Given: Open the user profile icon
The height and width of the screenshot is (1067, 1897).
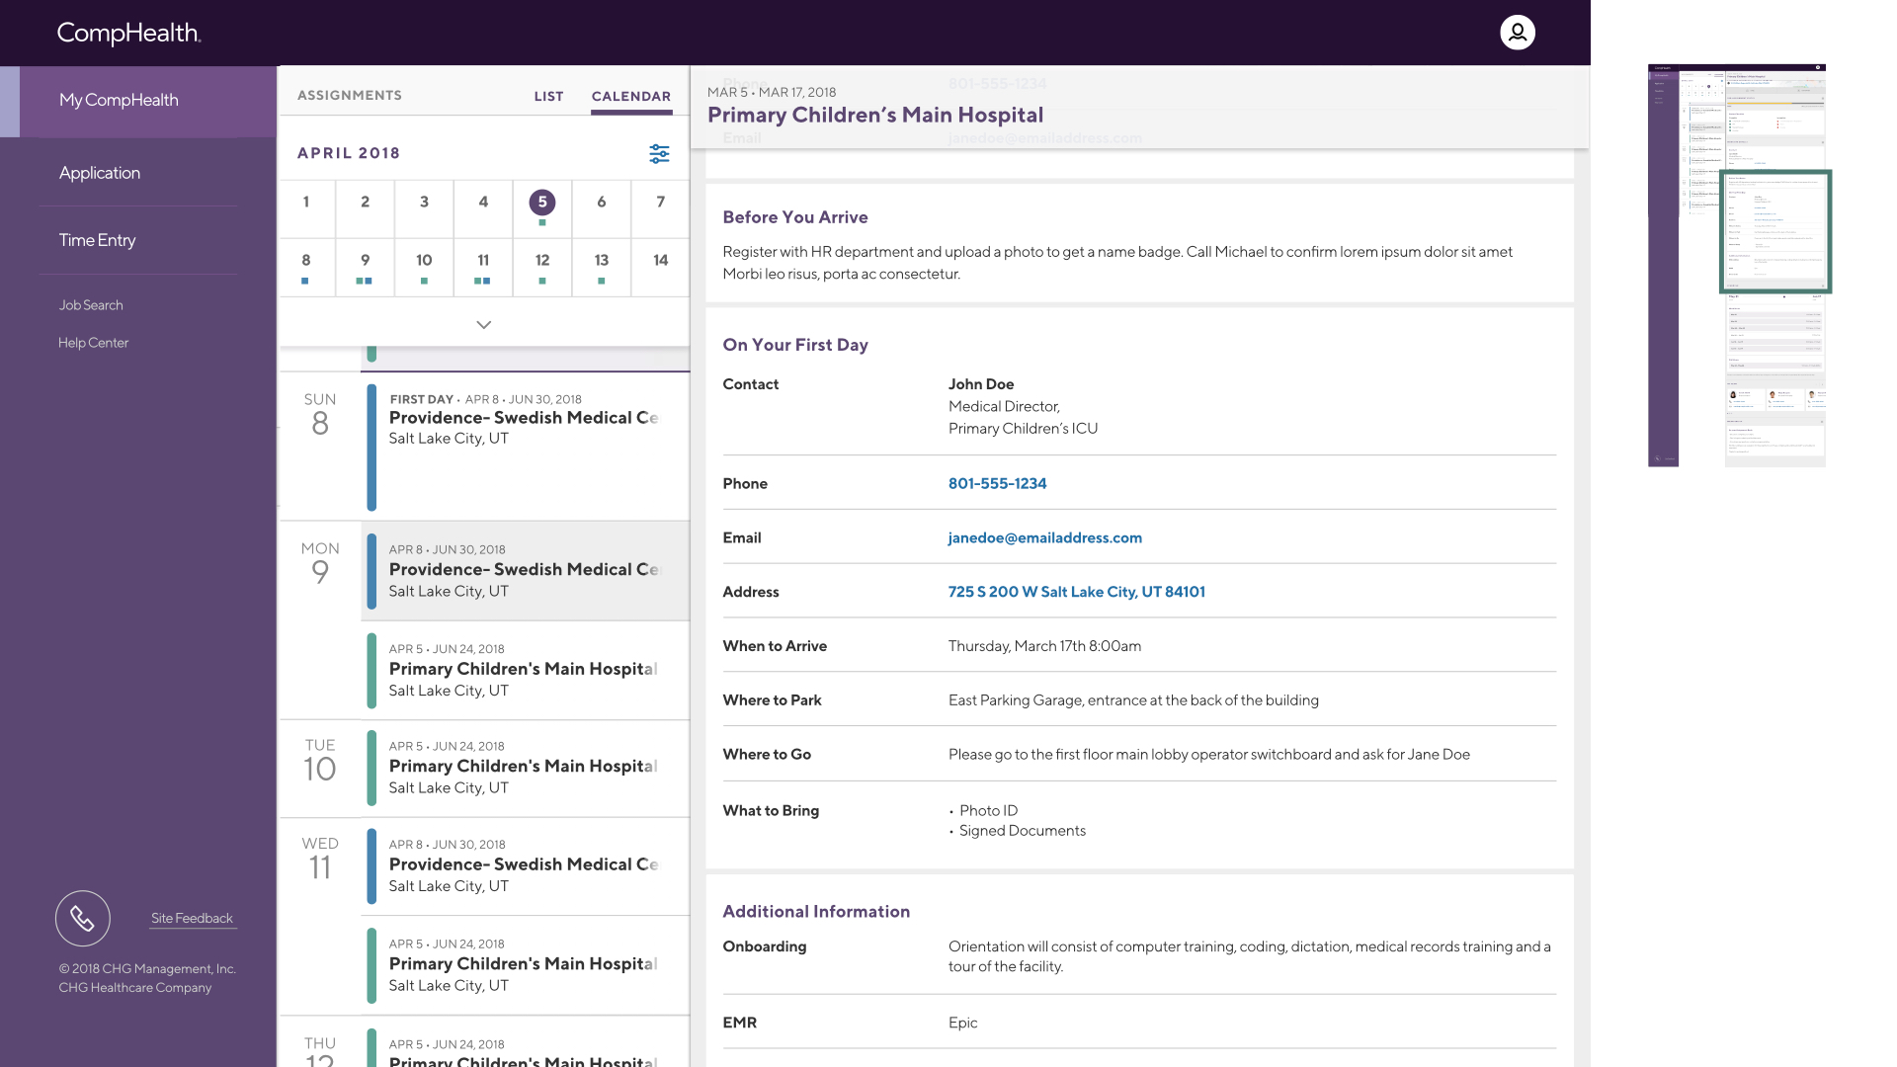Looking at the screenshot, I should coord(1518,33).
